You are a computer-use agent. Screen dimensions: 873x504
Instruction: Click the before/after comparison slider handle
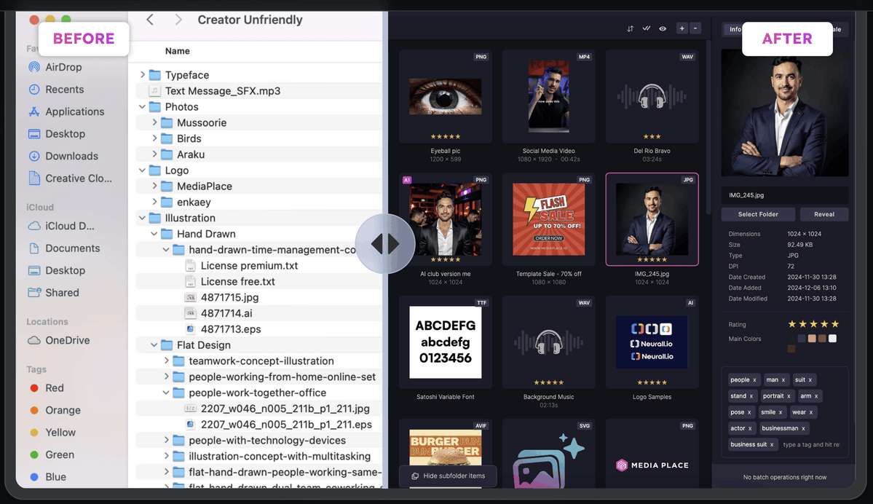(x=385, y=244)
